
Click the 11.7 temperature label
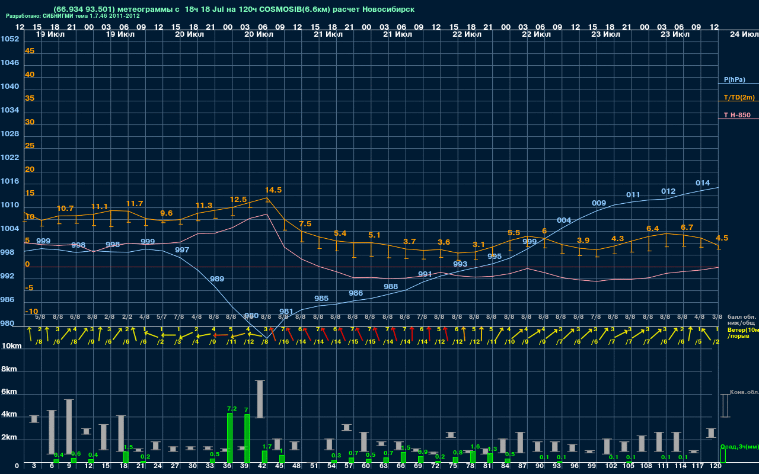pos(135,204)
